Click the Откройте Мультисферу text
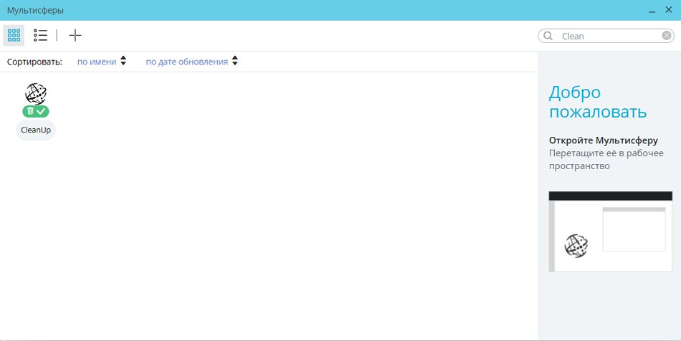 click(x=604, y=140)
